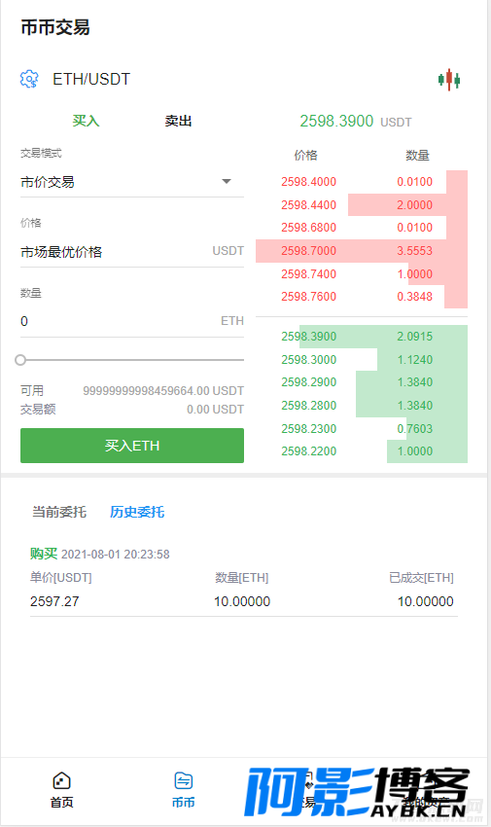Switch to the 买入 buy tab
Image resolution: width=491 pixels, height=827 pixels.
click(x=86, y=121)
